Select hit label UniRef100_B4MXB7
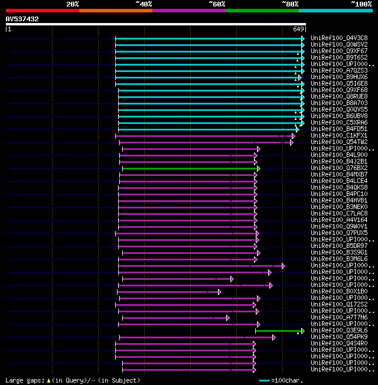Viewport: 378px width, 385px height. pyautogui.click(x=339, y=175)
